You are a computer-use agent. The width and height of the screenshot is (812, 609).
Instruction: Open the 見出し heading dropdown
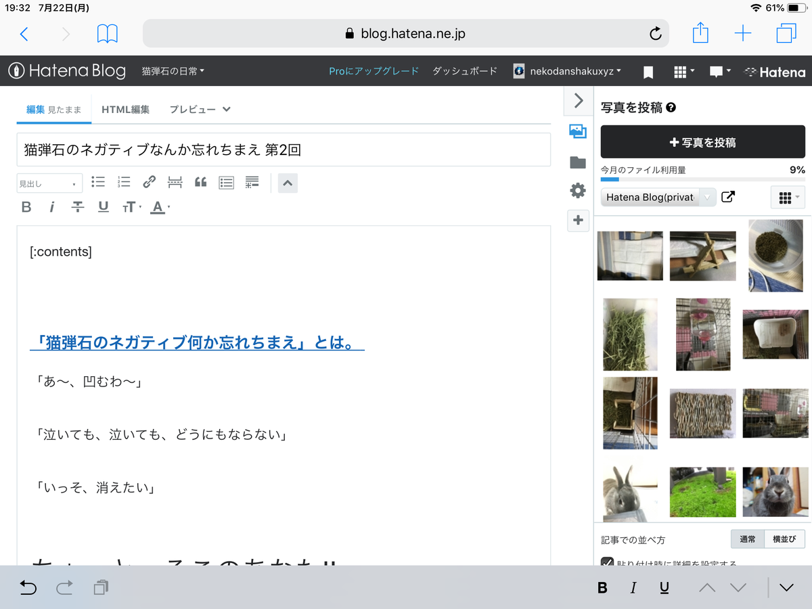[x=49, y=183]
